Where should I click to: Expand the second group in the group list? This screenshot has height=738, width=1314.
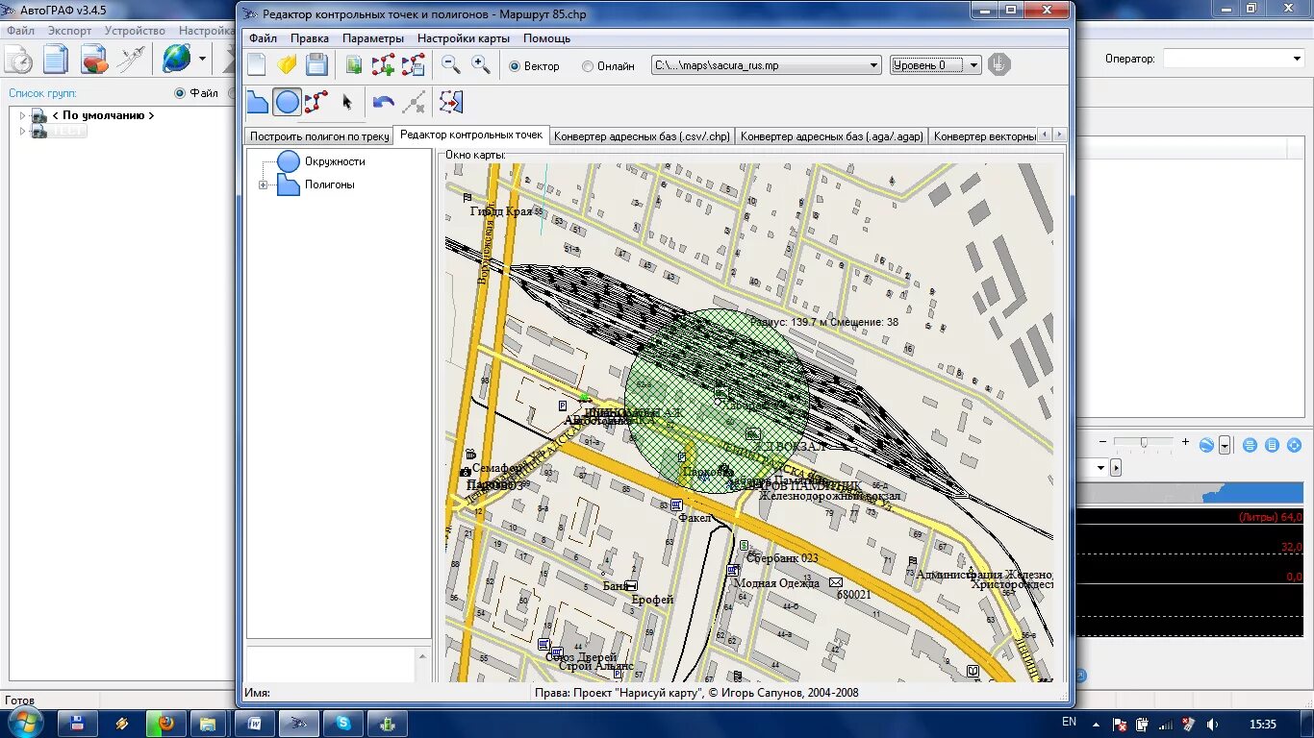coord(23,132)
